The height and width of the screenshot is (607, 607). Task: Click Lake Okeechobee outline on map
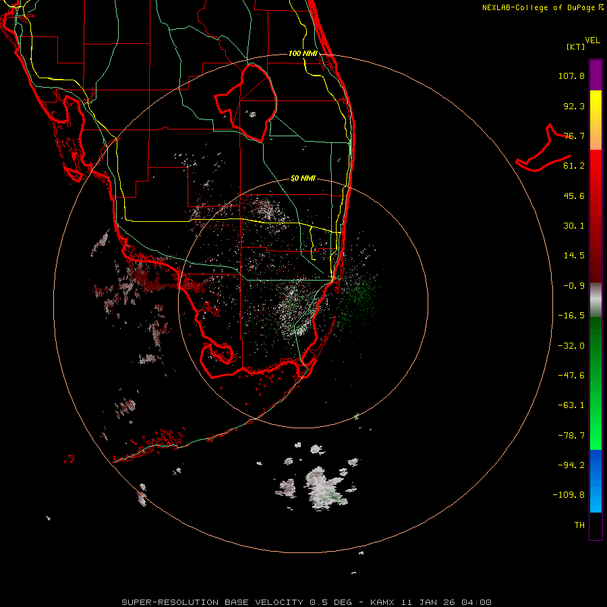click(x=246, y=103)
